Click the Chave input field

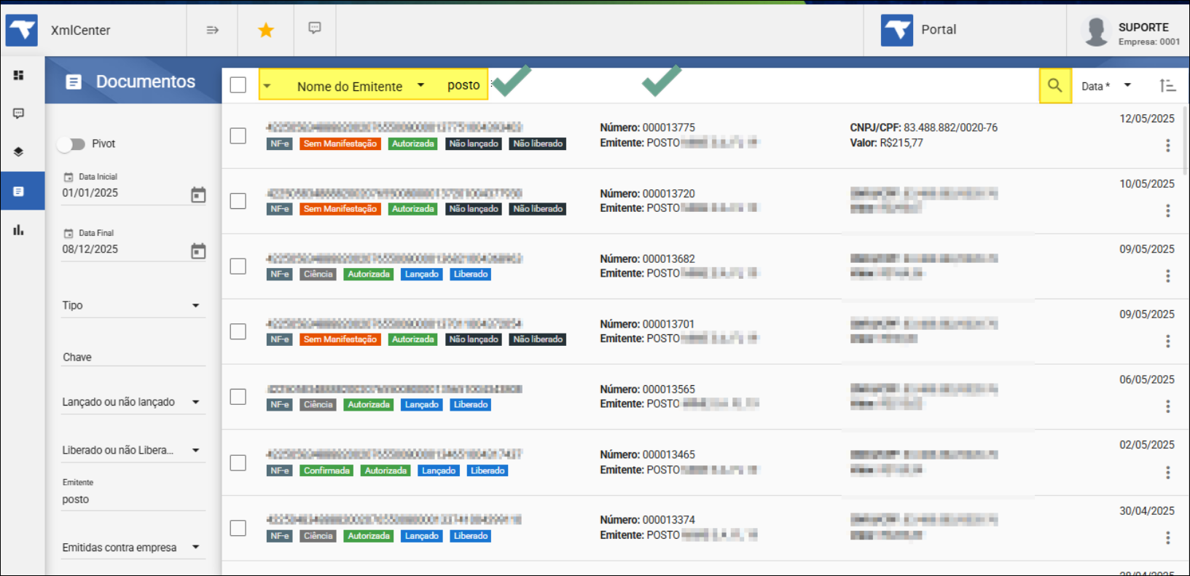133,357
